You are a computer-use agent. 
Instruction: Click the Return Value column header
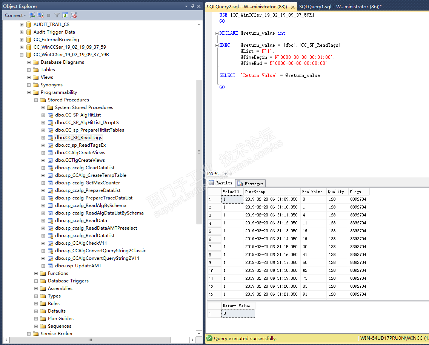[238, 306]
